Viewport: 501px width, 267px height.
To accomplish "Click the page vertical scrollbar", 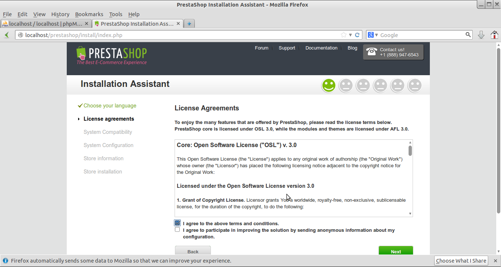I will (x=498, y=130).
